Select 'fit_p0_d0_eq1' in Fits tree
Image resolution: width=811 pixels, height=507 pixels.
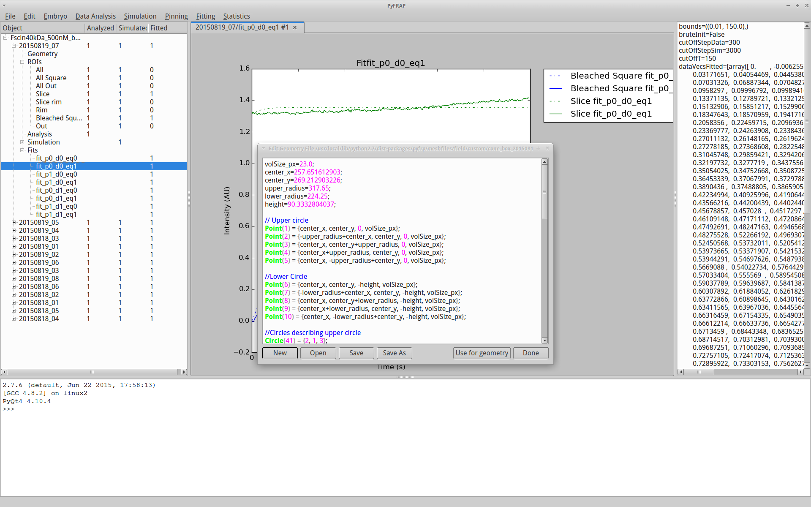point(57,166)
